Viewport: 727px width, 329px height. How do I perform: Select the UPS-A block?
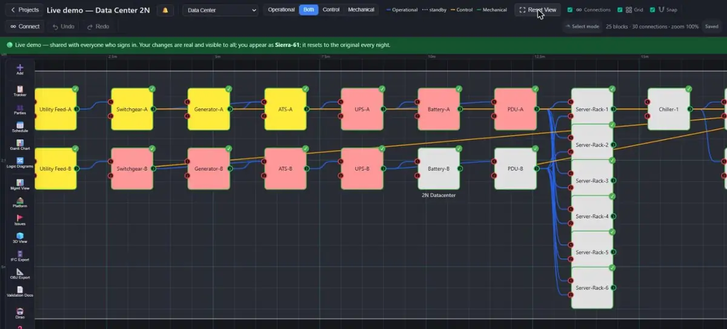362,109
